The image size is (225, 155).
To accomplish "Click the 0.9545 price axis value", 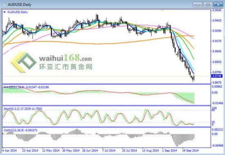I will (x=217, y=10).
